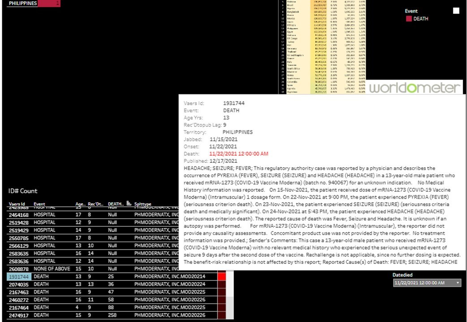The image size is (467, 322).
Task: Click the sort-descending icon beside the DEATH column header
Action: click(129, 203)
